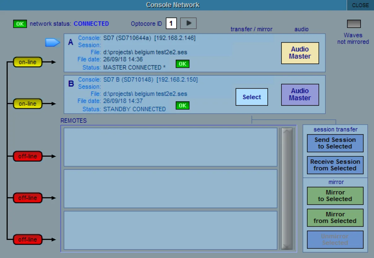Click Send Session to Selected
The image size is (374, 258).
click(335, 143)
